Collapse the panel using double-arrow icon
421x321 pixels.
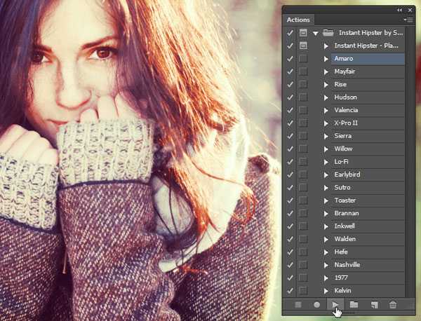400,10
